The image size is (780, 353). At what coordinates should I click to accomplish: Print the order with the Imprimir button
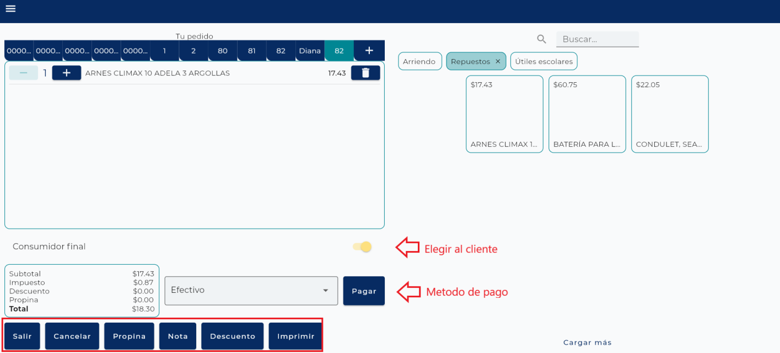pyautogui.click(x=296, y=336)
